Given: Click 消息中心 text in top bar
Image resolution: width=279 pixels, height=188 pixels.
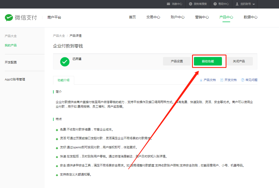Looking at the screenshot, I should pos(177,4).
